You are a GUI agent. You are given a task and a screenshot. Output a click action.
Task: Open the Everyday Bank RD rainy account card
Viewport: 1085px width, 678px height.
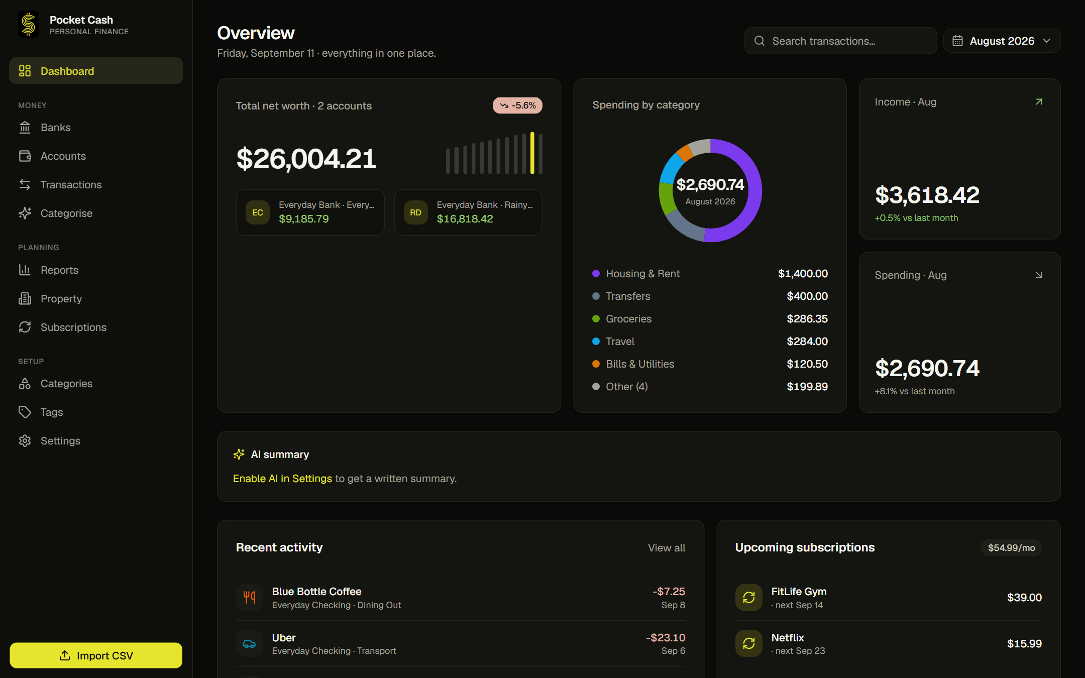click(x=468, y=212)
